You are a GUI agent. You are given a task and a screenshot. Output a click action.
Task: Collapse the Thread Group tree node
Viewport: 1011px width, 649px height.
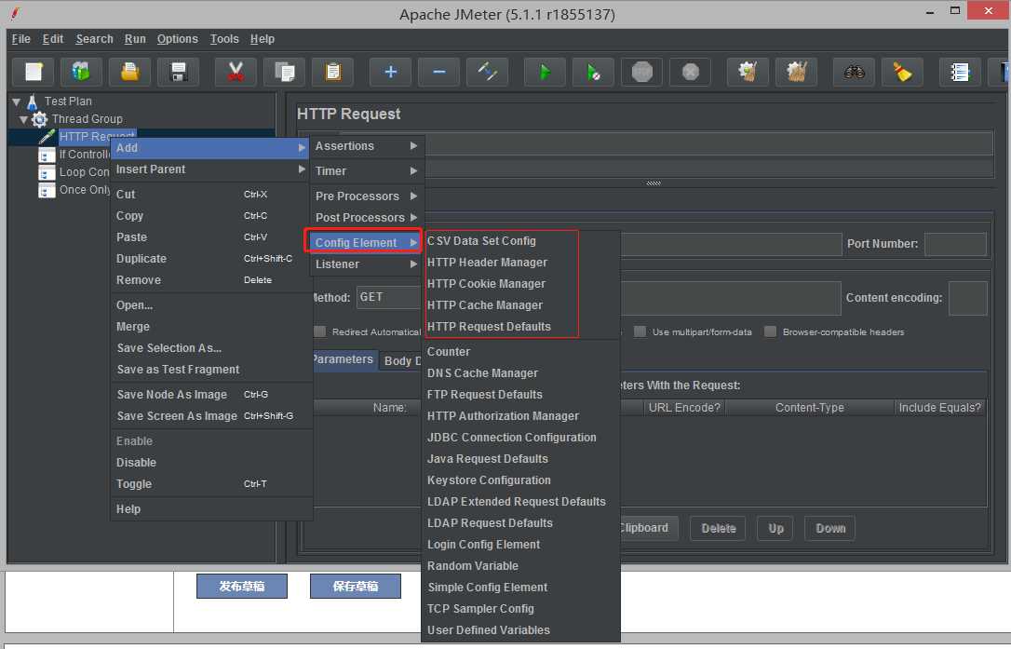(24, 119)
